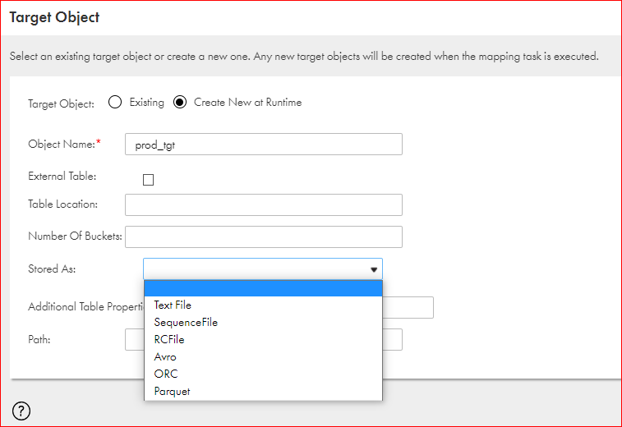Choose ORC from the dropdown list
The image size is (622, 427).
(x=264, y=374)
